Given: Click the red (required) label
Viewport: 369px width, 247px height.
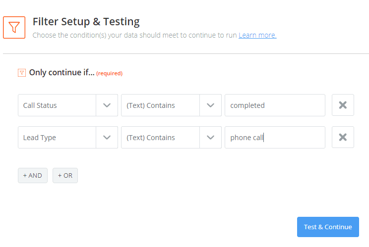Looking at the screenshot, I should [110, 73].
